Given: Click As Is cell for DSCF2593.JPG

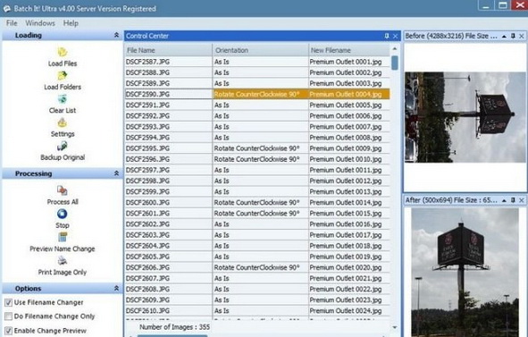Looking at the screenshot, I should pos(260,127).
